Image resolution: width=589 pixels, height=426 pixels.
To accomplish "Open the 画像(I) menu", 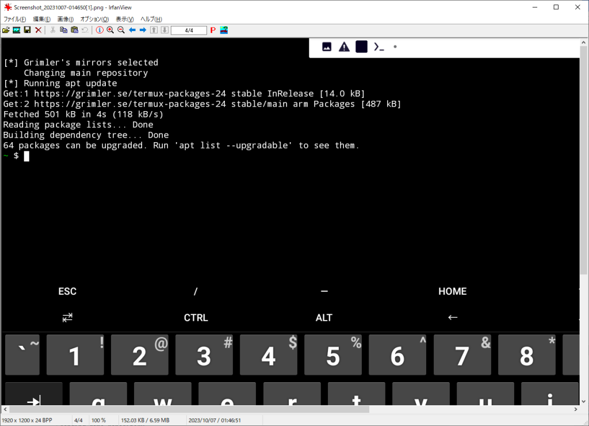I will 66,19.
